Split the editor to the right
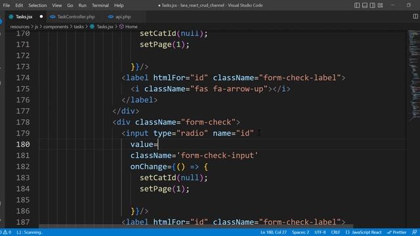Image resolution: width=420 pixels, height=236 pixels. click(415, 16)
